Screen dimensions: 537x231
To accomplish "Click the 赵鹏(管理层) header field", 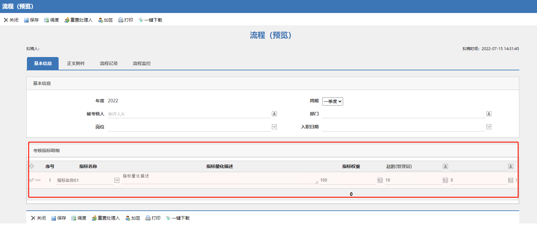I will [413, 166].
